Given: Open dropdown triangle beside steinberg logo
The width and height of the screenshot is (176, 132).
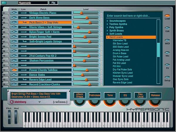Looking at the screenshot, I should tap(40, 102).
